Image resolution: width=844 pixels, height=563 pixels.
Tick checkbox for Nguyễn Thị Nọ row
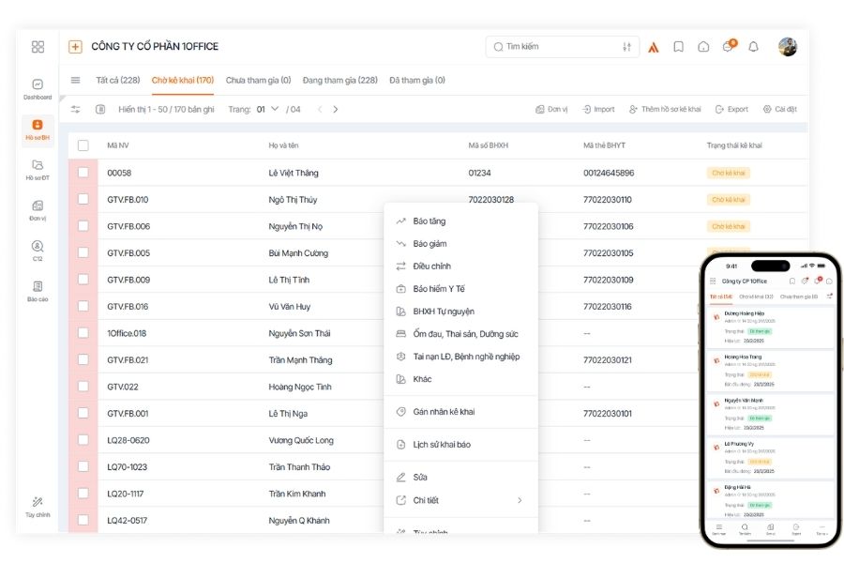pyautogui.click(x=83, y=226)
